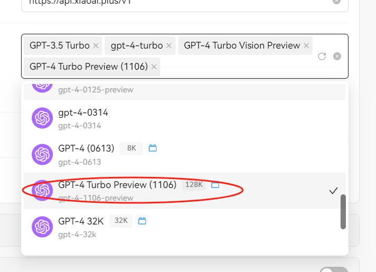Click the 128K context badge

194,185
